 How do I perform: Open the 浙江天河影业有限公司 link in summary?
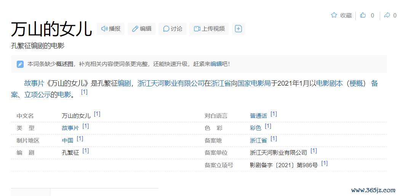coord(171,83)
